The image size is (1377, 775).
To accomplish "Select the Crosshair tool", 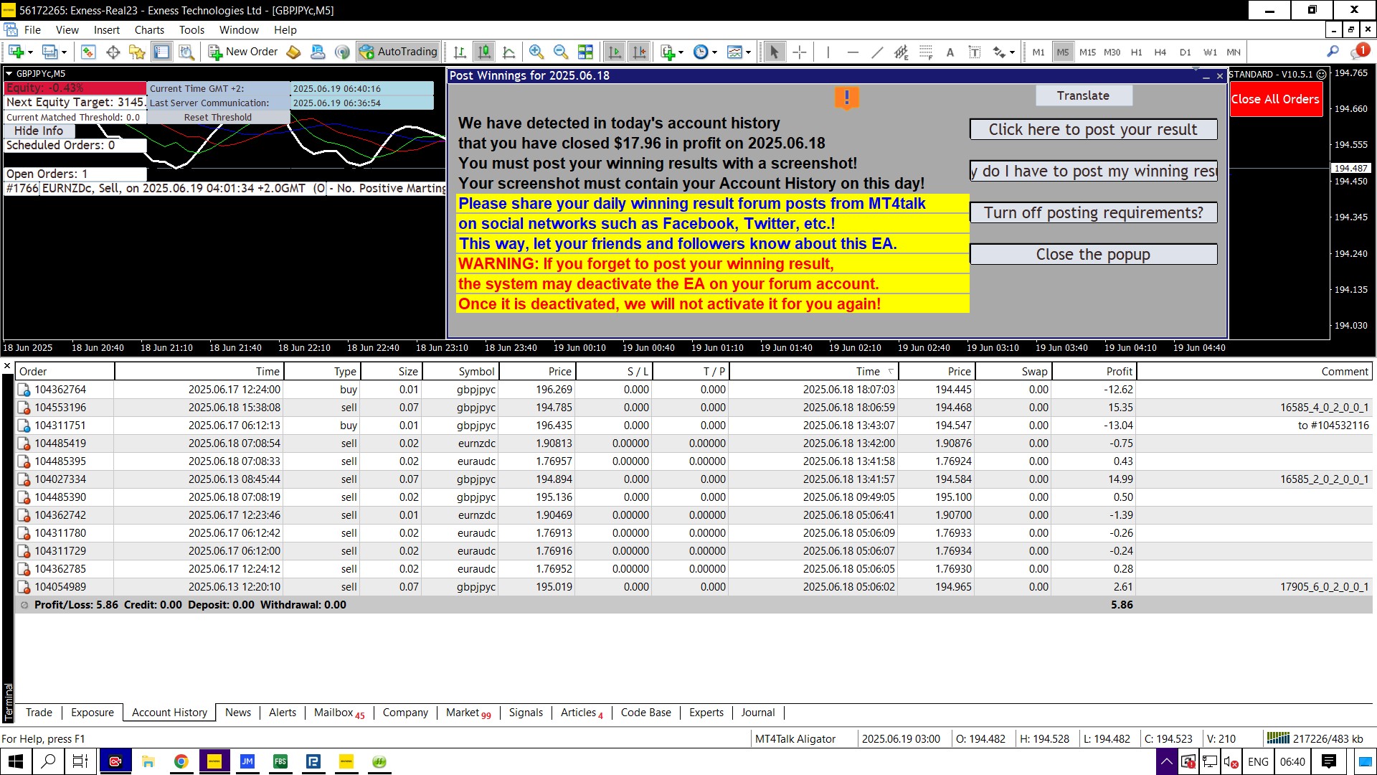I will (x=800, y=52).
